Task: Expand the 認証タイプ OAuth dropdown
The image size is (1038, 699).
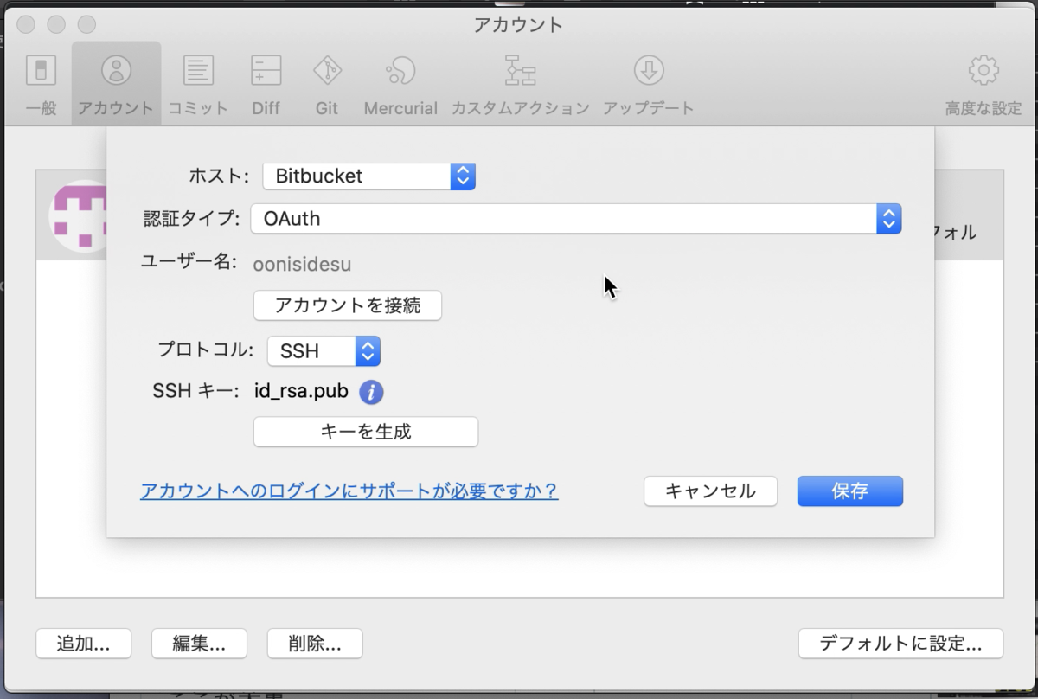Action: coord(576,219)
